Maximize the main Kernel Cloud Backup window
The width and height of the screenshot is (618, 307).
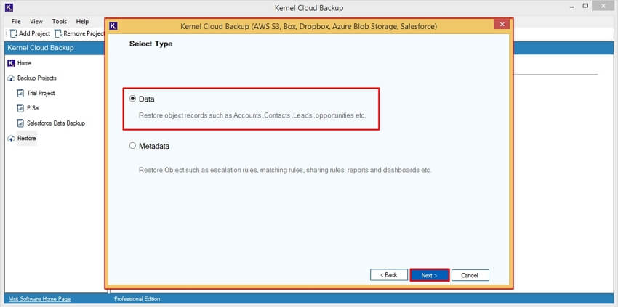[x=585, y=6]
